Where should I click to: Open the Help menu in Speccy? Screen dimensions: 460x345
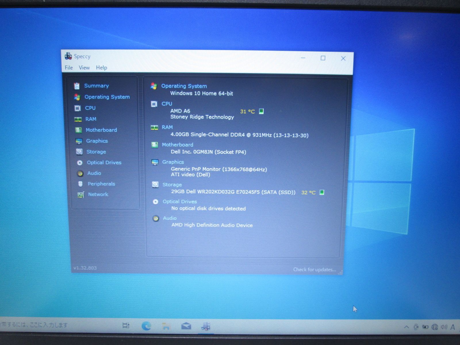pos(101,68)
